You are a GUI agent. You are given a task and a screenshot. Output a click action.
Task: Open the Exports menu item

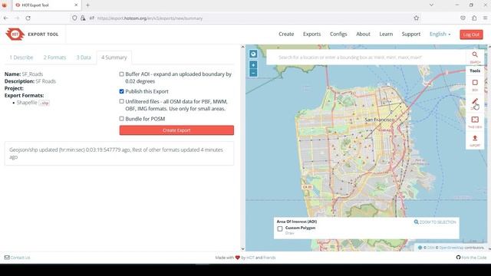point(312,34)
